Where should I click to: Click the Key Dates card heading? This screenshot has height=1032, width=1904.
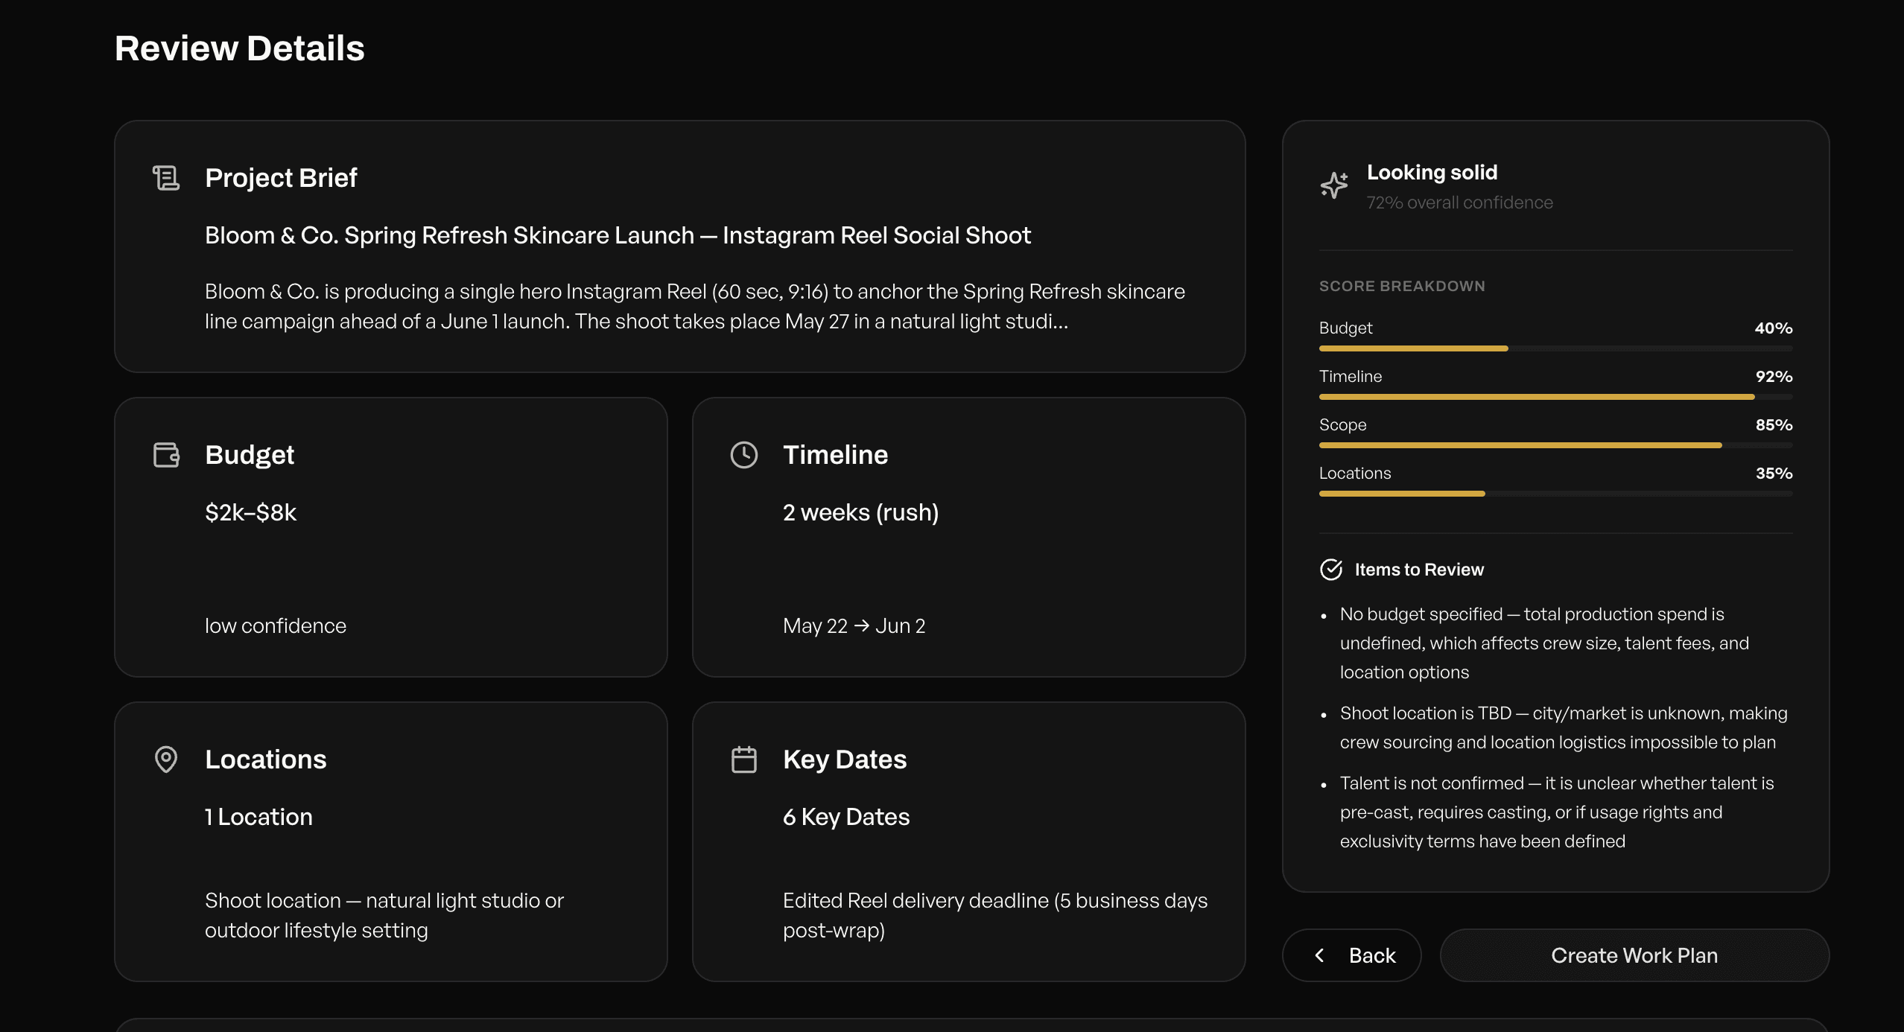point(845,759)
